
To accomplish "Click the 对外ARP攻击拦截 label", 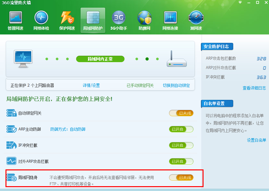I will click(x=34, y=161).
